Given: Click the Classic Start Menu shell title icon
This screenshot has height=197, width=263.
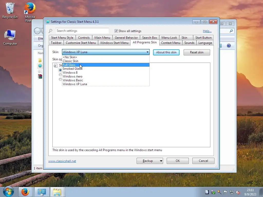Looking at the screenshot, I should click(x=48, y=22).
